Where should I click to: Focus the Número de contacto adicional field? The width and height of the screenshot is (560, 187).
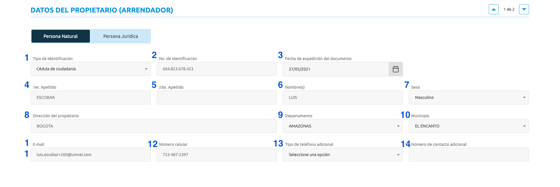tap(469, 155)
